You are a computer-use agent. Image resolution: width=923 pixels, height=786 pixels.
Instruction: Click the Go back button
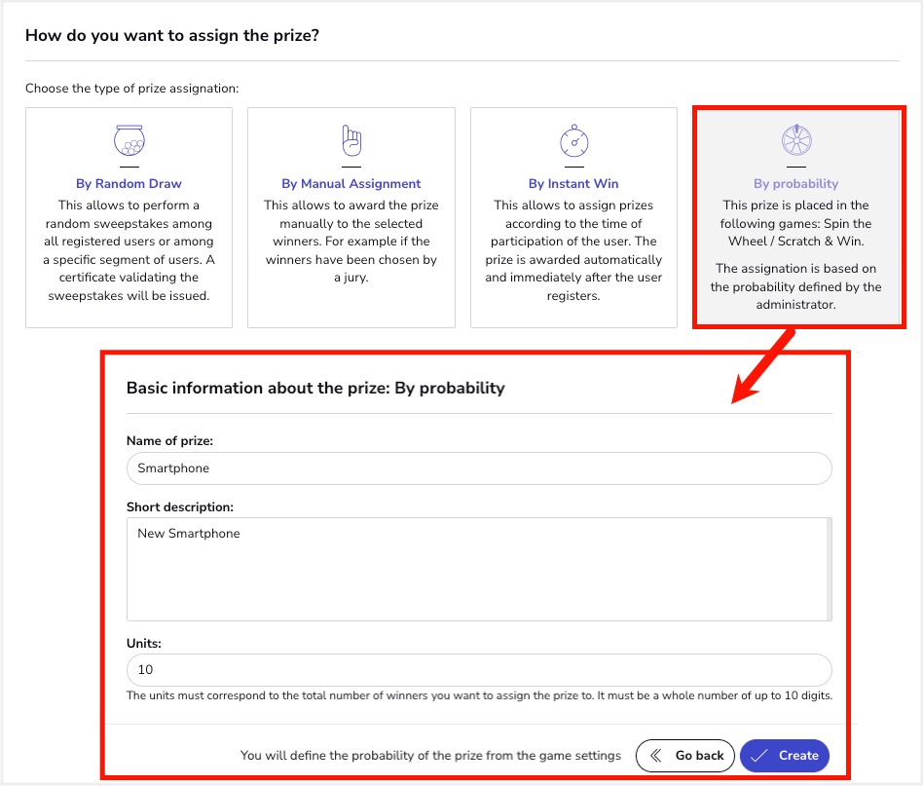pos(685,756)
